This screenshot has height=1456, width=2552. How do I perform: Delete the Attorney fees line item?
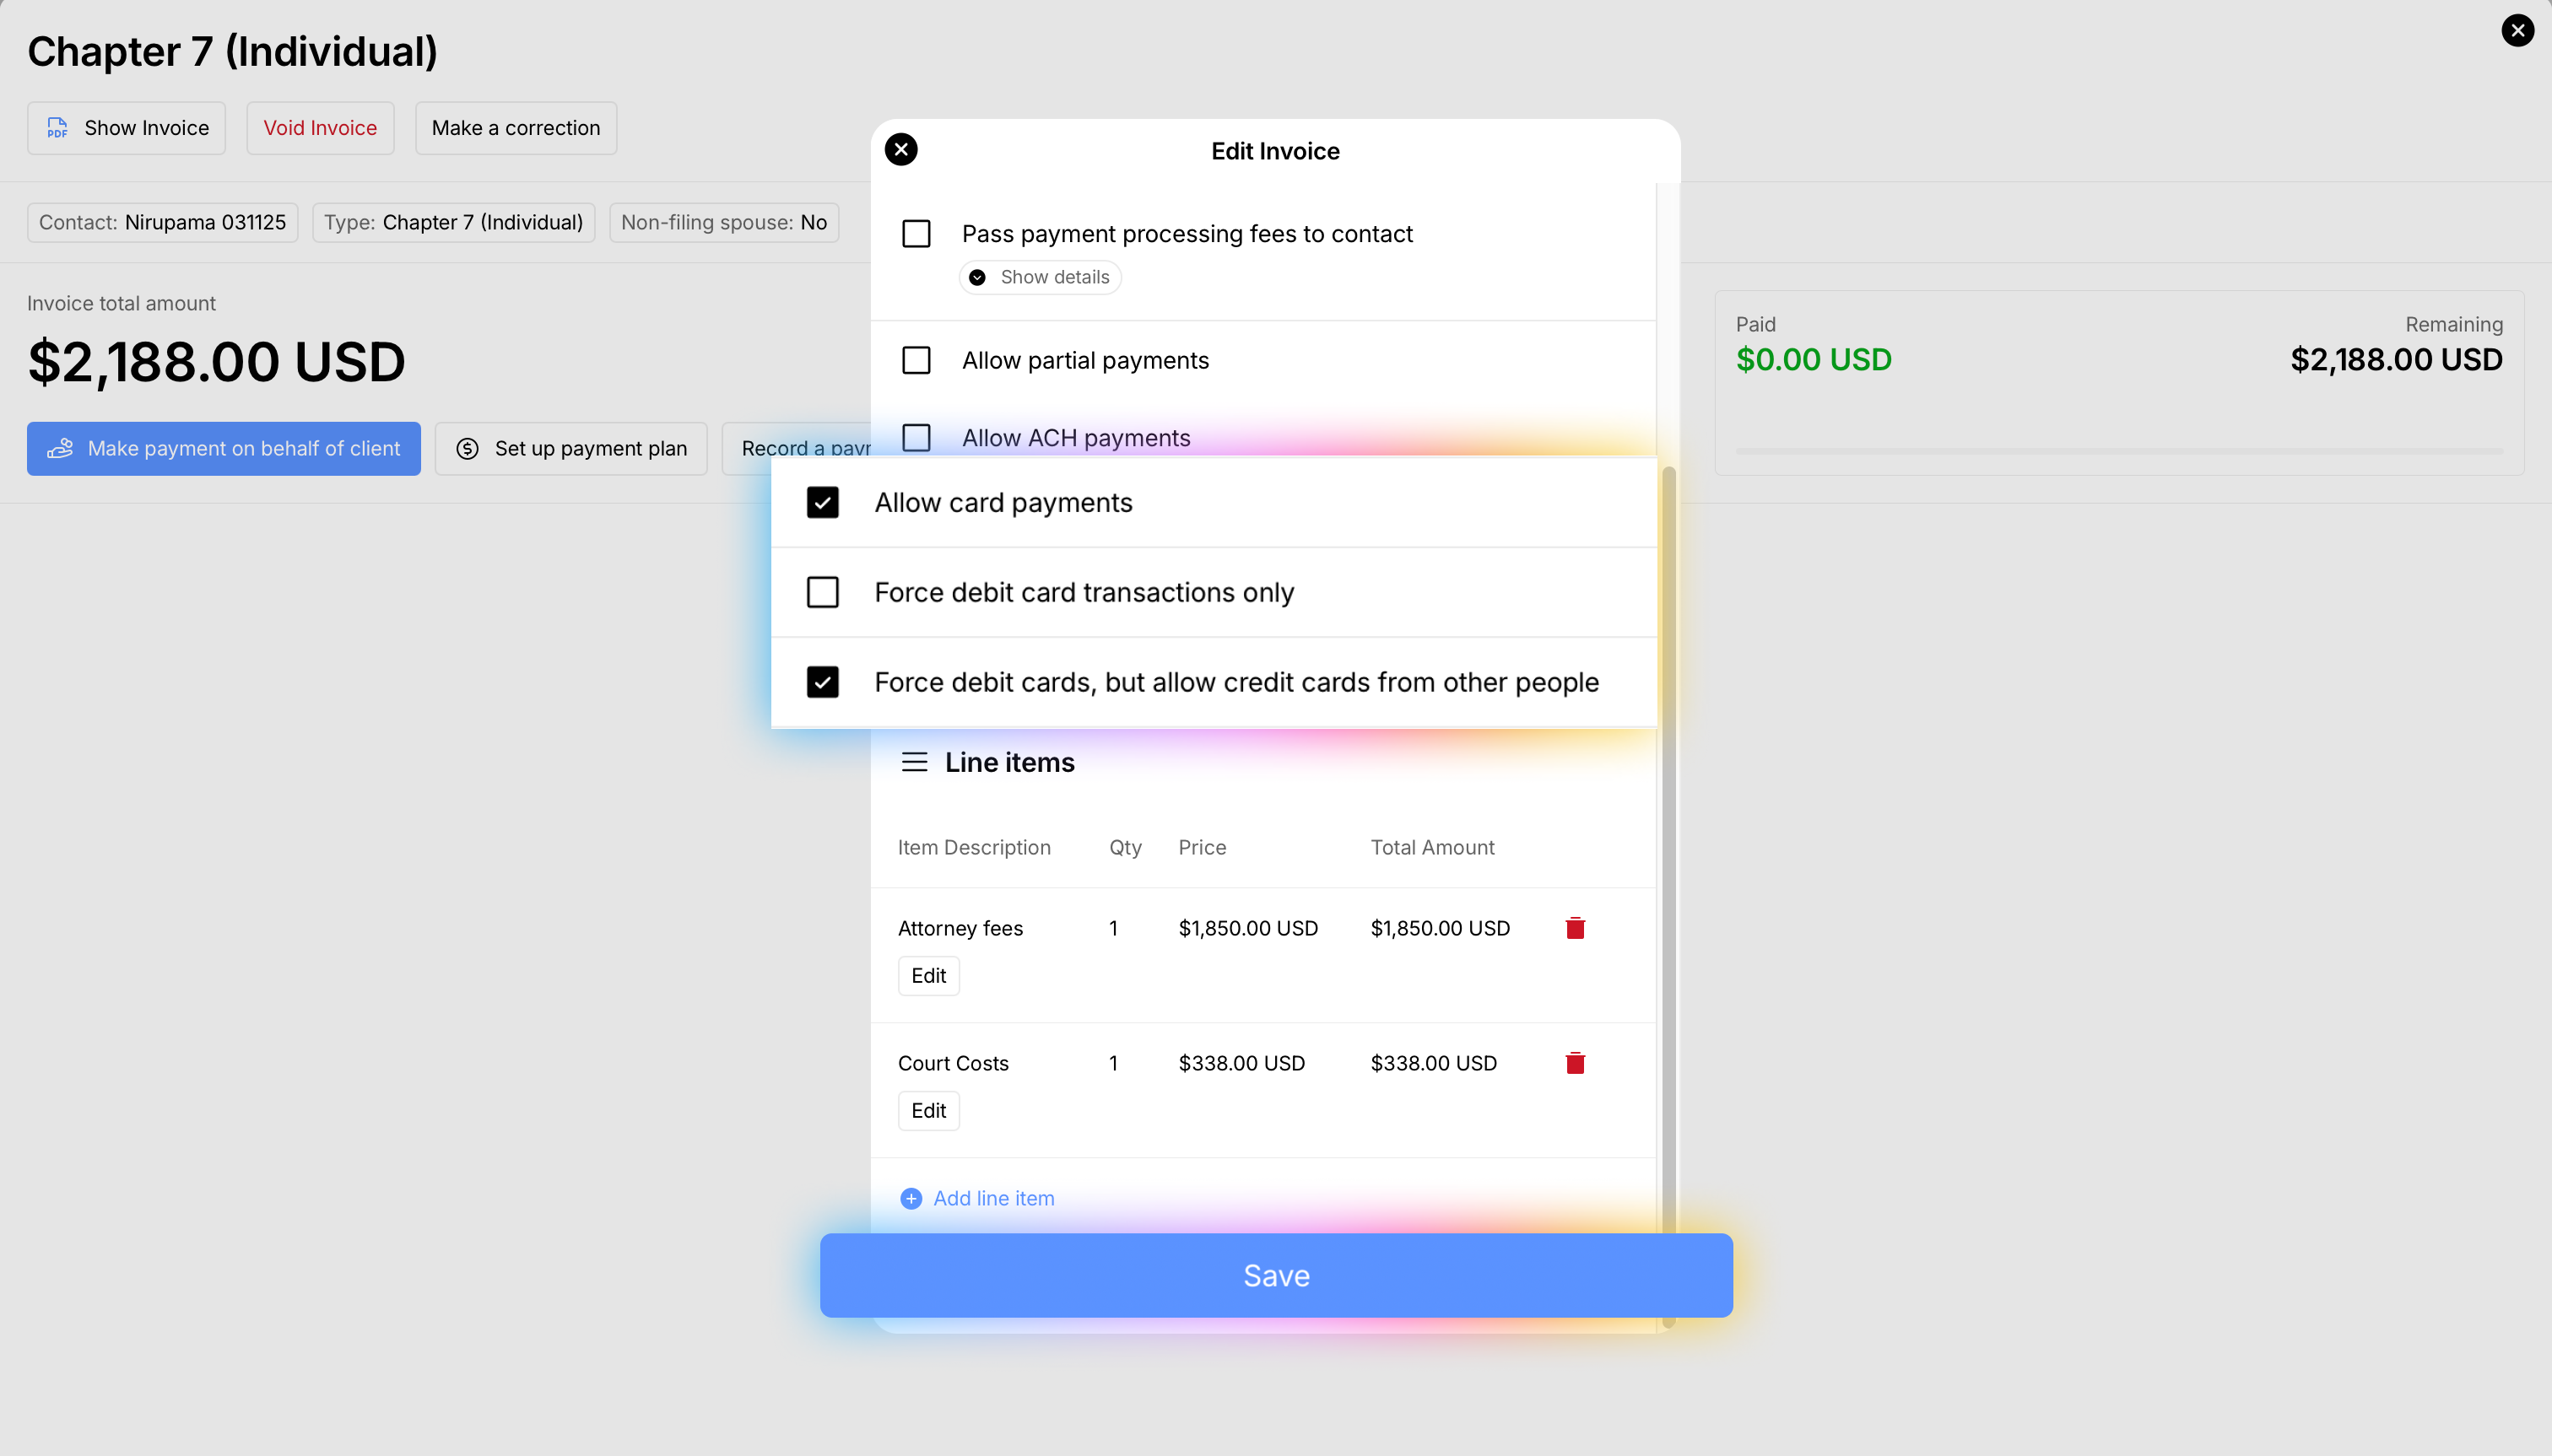pyautogui.click(x=1575, y=928)
